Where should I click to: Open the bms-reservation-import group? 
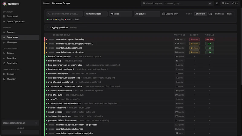tap(61, 69)
